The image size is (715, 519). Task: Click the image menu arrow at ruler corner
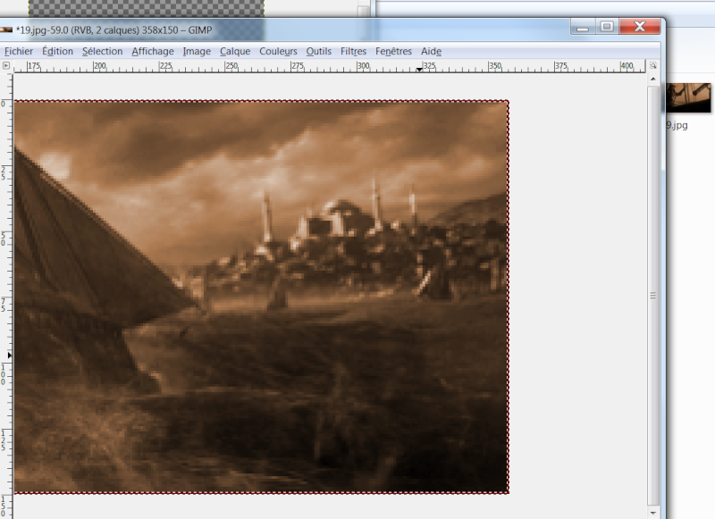pyautogui.click(x=6, y=65)
